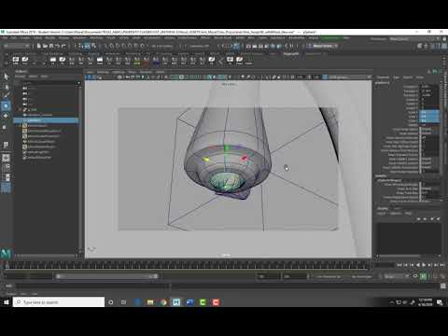This screenshot has width=448, height=336.
Task: Click the Save Scene icon
Action: 51,46
